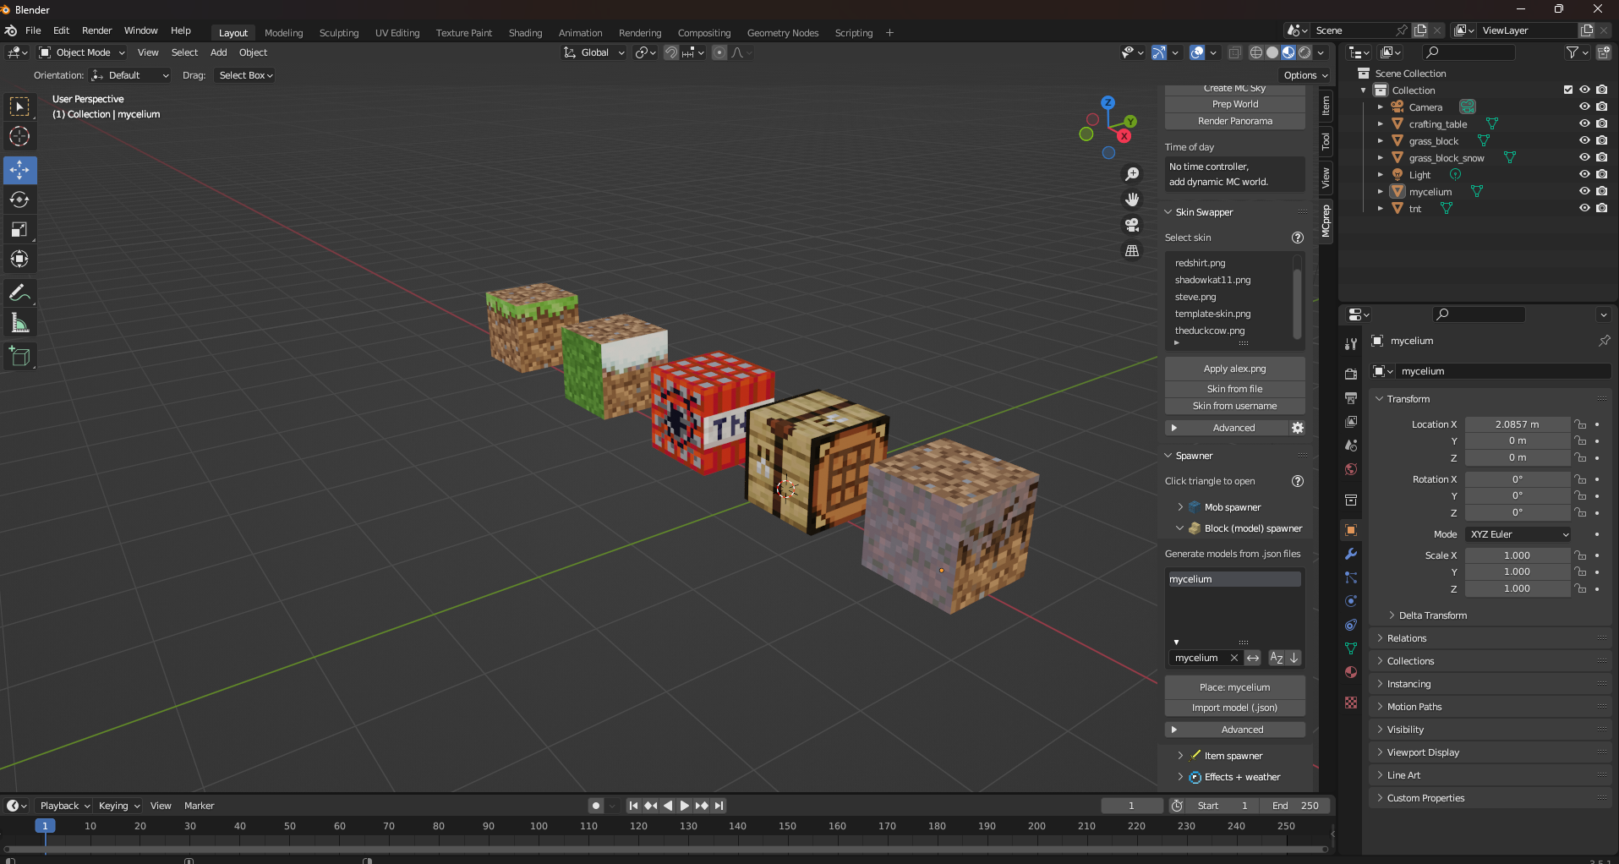Click the camera view icon in viewport gizmos
Image resolution: width=1619 pixels, height=864 pixels.
tap(1132, 225)
